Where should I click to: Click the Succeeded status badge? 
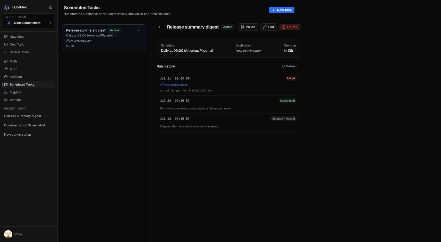(x=287, y=101)
